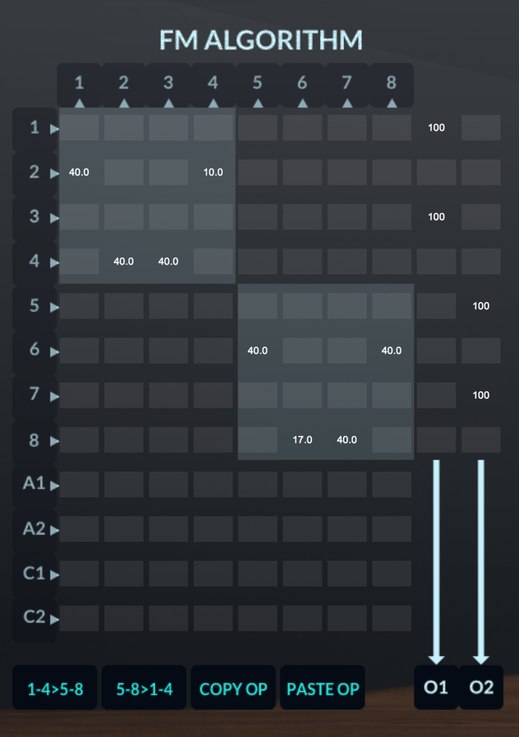Select the column 5 operator header
This screenshot has width=519, height=737.
(x=258, y=85)
